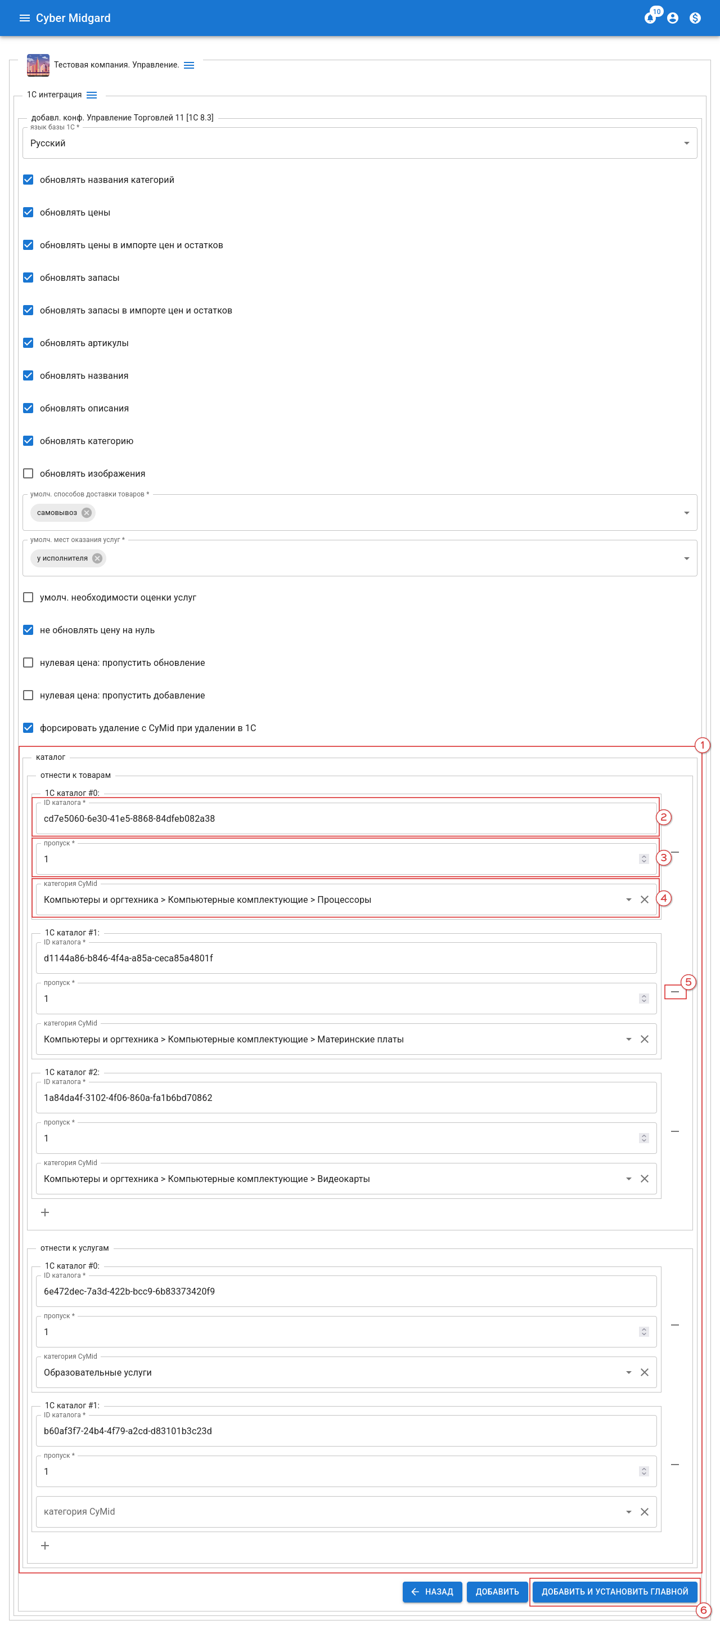Enable обновлять изображения checkbox

click(29, 474)
